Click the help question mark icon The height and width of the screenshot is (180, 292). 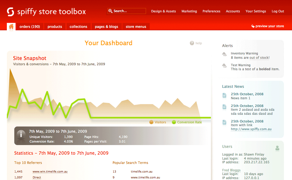[x=192, y=43]
